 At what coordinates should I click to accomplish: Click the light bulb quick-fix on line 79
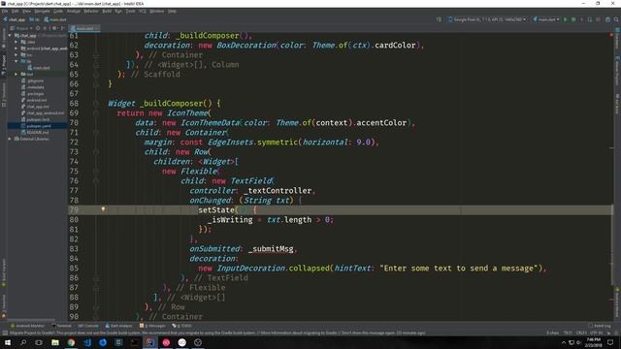click(x=103, y=209)
